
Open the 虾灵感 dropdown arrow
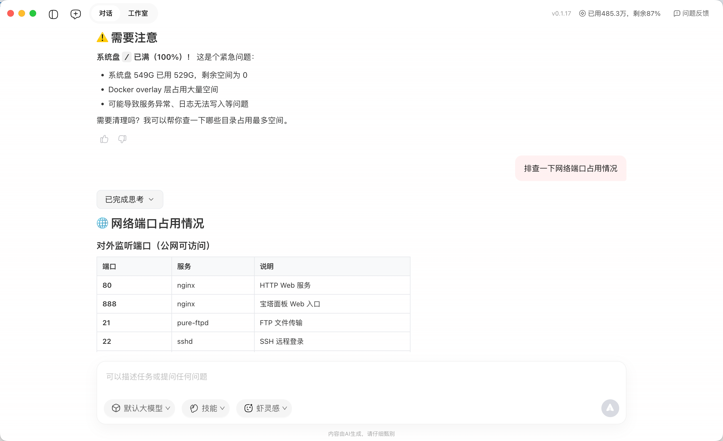(284, 408)
